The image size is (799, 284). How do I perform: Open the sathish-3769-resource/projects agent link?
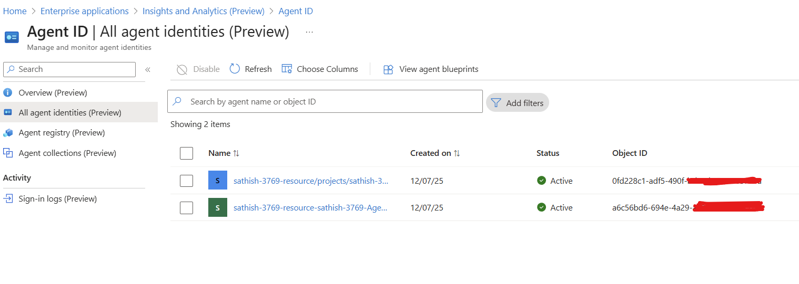tap(310, 181)
